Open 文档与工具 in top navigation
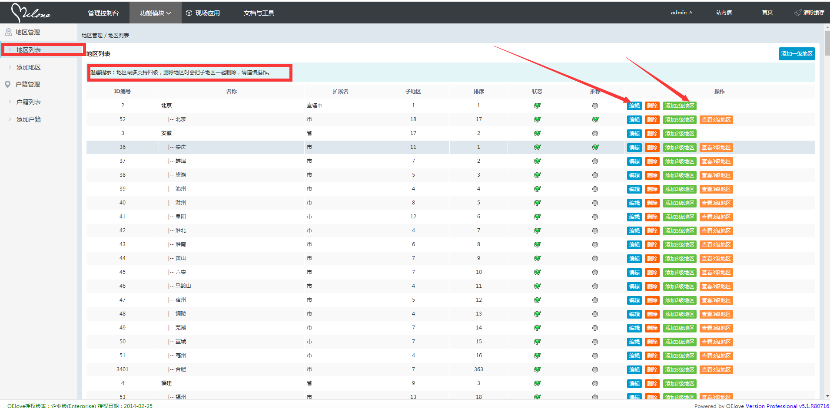The height and width of the screenshot is (408, 830). click(259, 13)
